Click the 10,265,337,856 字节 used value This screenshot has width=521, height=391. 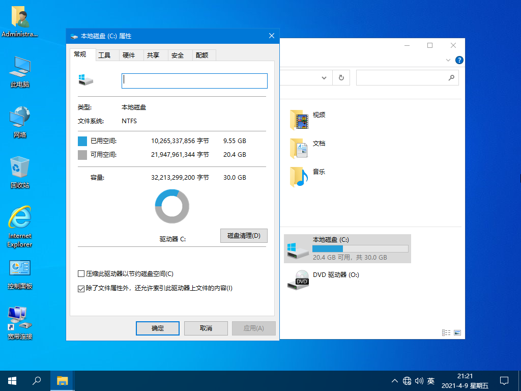[x=180, y=141]
